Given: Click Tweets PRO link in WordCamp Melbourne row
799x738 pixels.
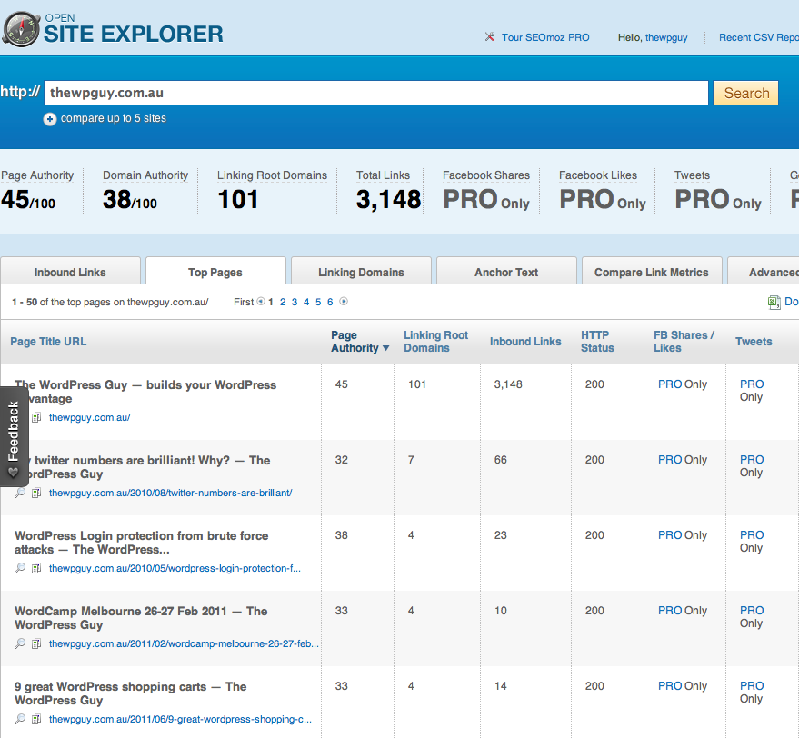Looking at the screenshot, I should click(752, 611).
